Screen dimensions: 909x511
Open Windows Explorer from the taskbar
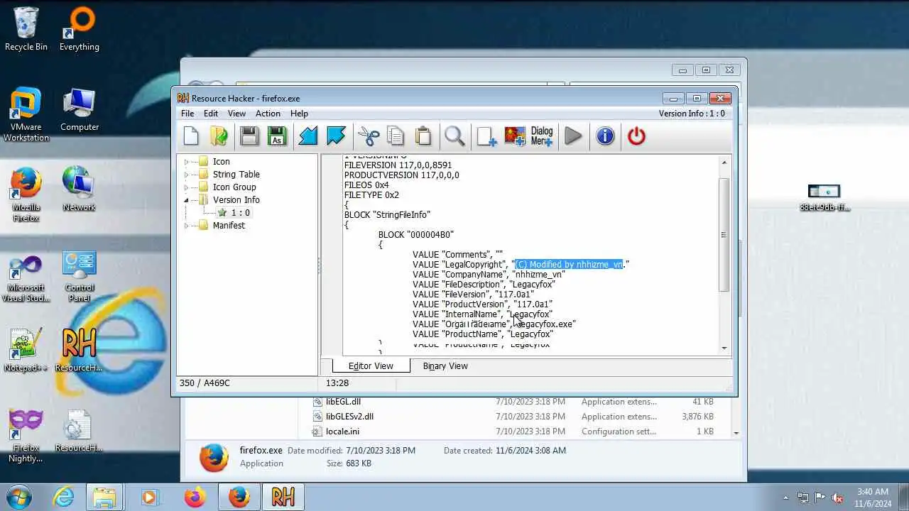click(104, 497)
